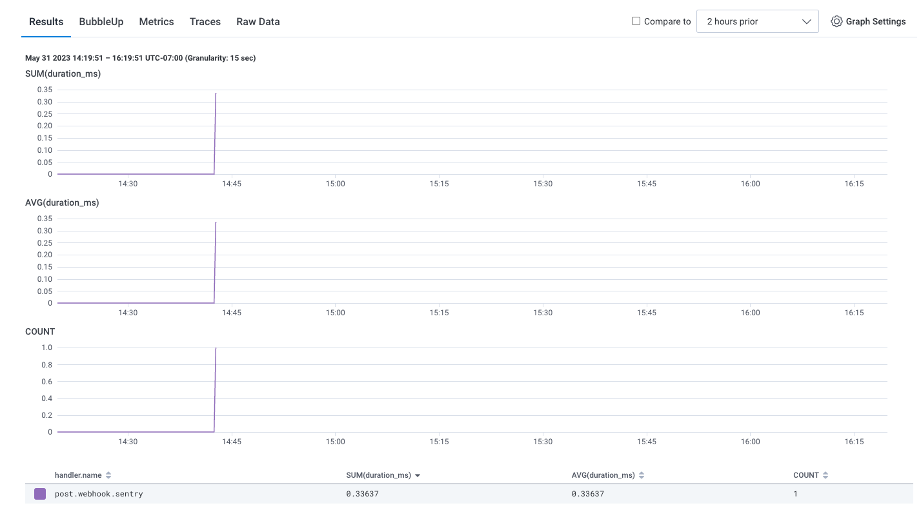Image resolution: width=921 pixels, height=510 pixels.
Task: View the Raw Data tab
Action: pyautogui.click(x=258, y=21)
